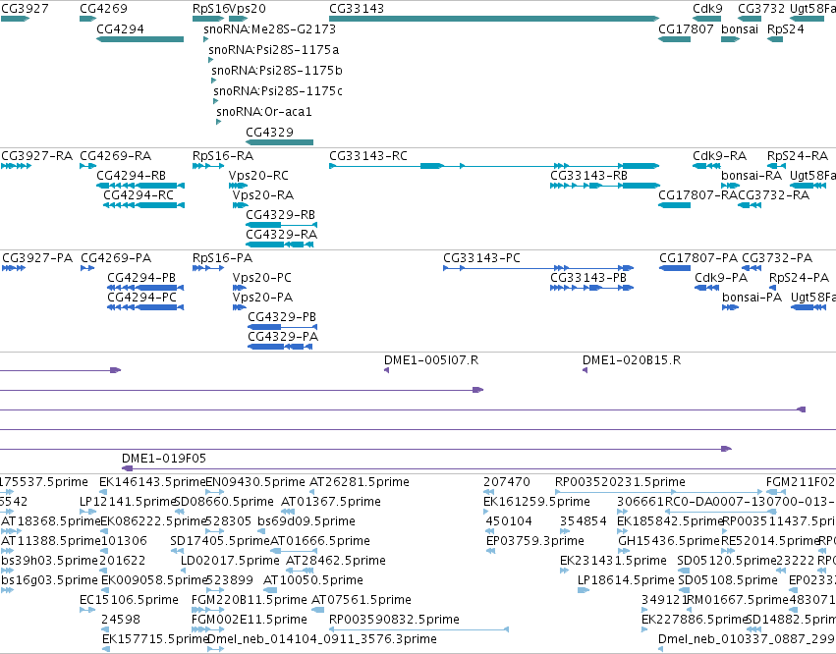Open the CG4294 gene label
Image resolution: width=836 pixels, height=654 pixels.
pos(120,29)
